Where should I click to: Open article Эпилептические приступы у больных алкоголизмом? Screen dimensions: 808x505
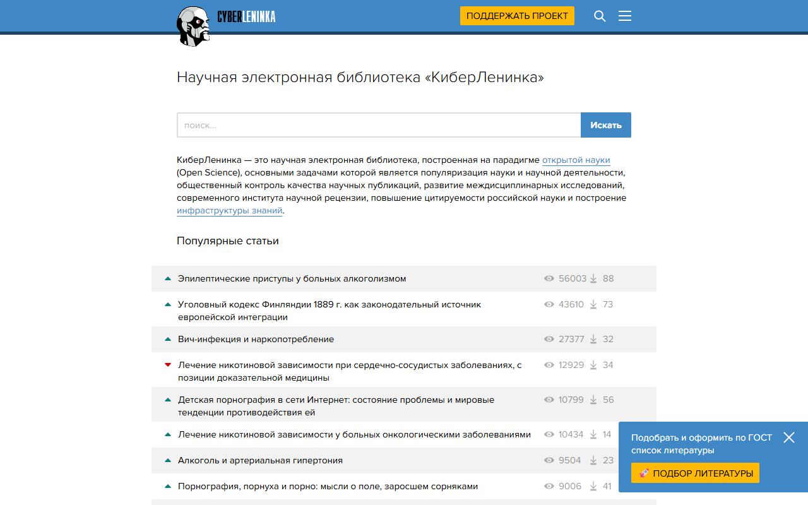292,278
